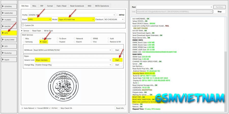Switch to the IMEI tab

90,6
